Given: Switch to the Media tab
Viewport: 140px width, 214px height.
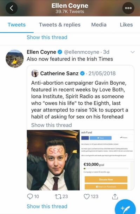Looking at the screenshot, I should click(x=99, y=25).
